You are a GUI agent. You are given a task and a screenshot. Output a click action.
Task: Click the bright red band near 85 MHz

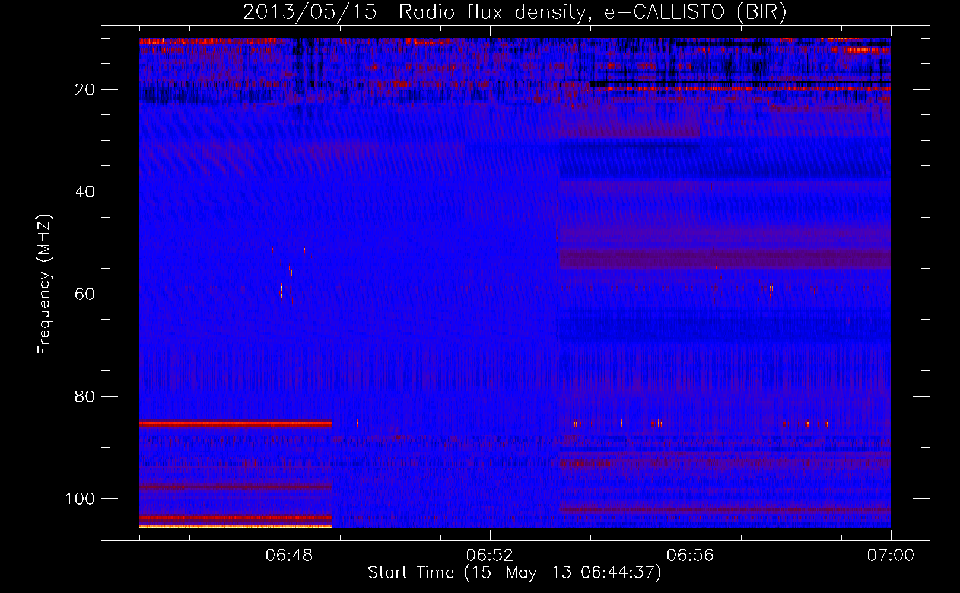(236, 424)
